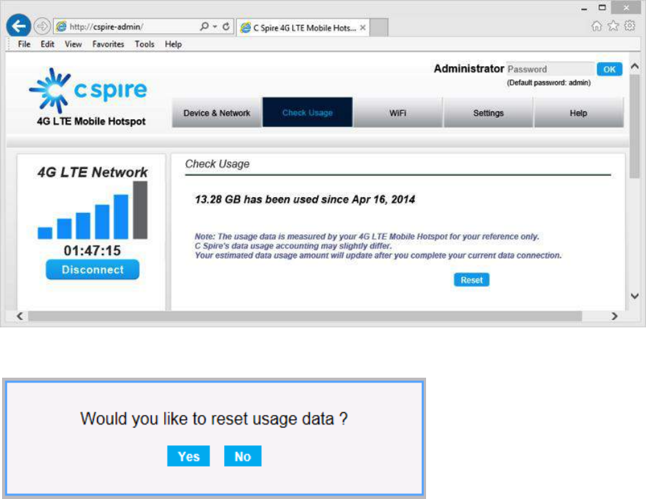The width and height of the screenshot is (646, 499).
Task: Click the '4G LTE Network' heading
Action: pyautogui.click(x=92, y=172)
